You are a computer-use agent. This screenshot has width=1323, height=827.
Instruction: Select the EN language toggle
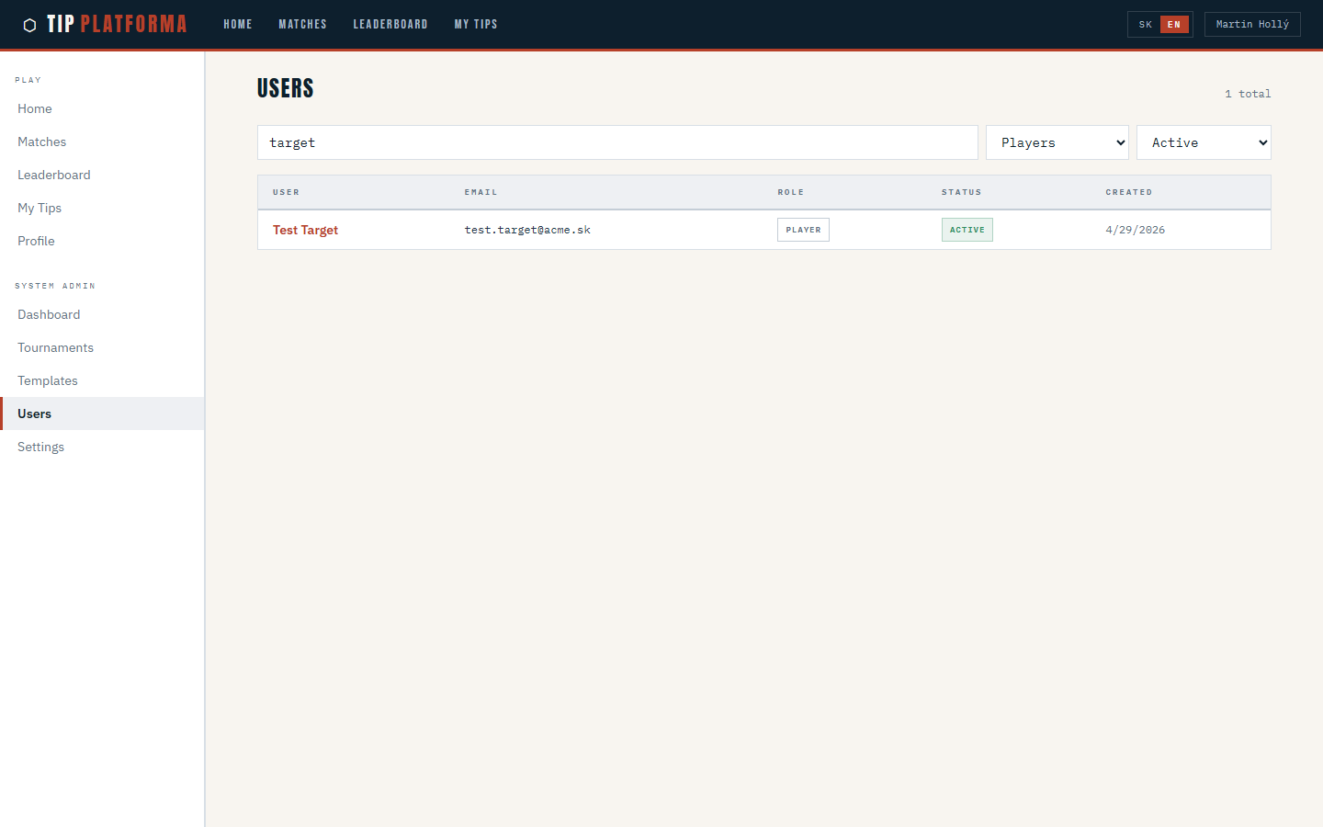pos(1173,24)
